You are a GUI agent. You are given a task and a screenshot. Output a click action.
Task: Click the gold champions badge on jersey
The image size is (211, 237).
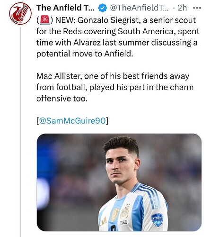click(x=115, y=214)
